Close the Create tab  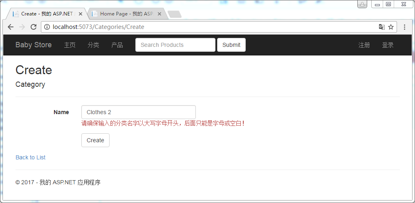(80, 14)
